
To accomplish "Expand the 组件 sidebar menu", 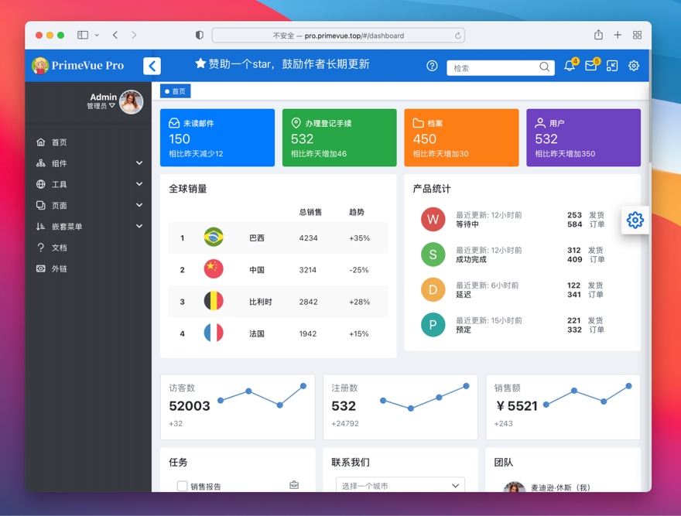I will 88,163.
